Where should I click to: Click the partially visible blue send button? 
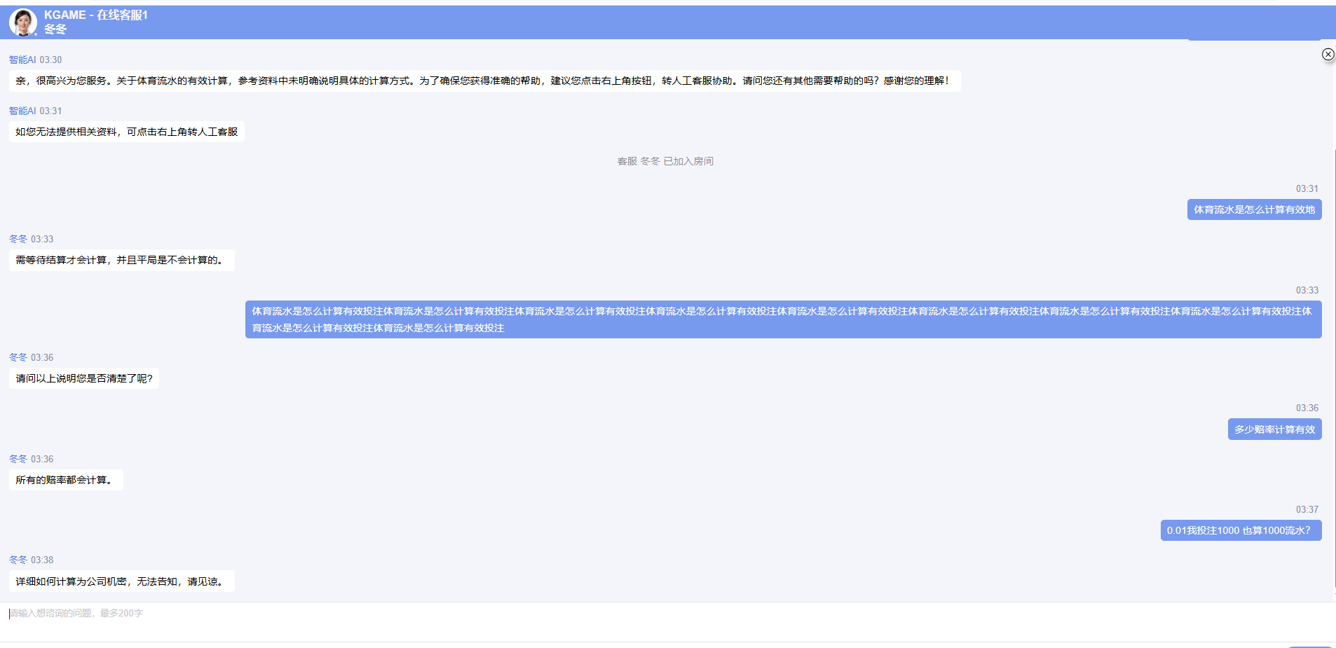tap(1309, 646)
